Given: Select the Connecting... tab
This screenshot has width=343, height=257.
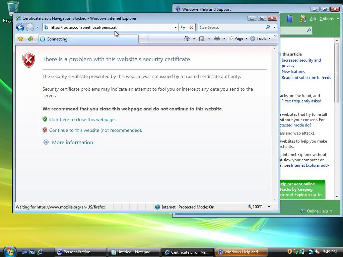Looking at the screenshot, I should (x=88, y=39).
